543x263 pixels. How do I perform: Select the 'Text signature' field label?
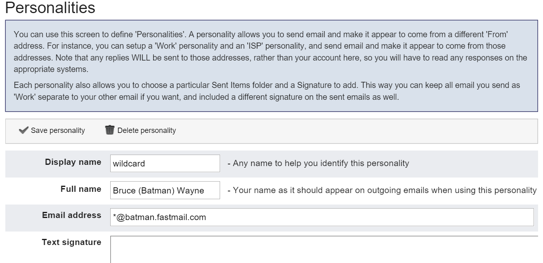click(x=72, y=242)
